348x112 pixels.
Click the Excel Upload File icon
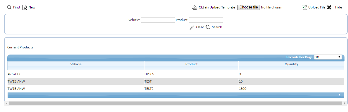coord(304,7)
